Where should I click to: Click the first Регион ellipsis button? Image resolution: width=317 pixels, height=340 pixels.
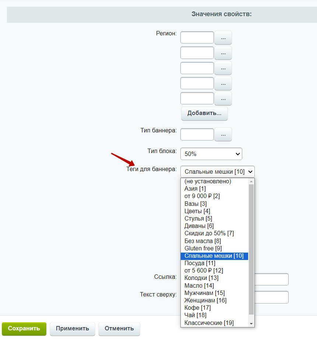coord(223,38)
